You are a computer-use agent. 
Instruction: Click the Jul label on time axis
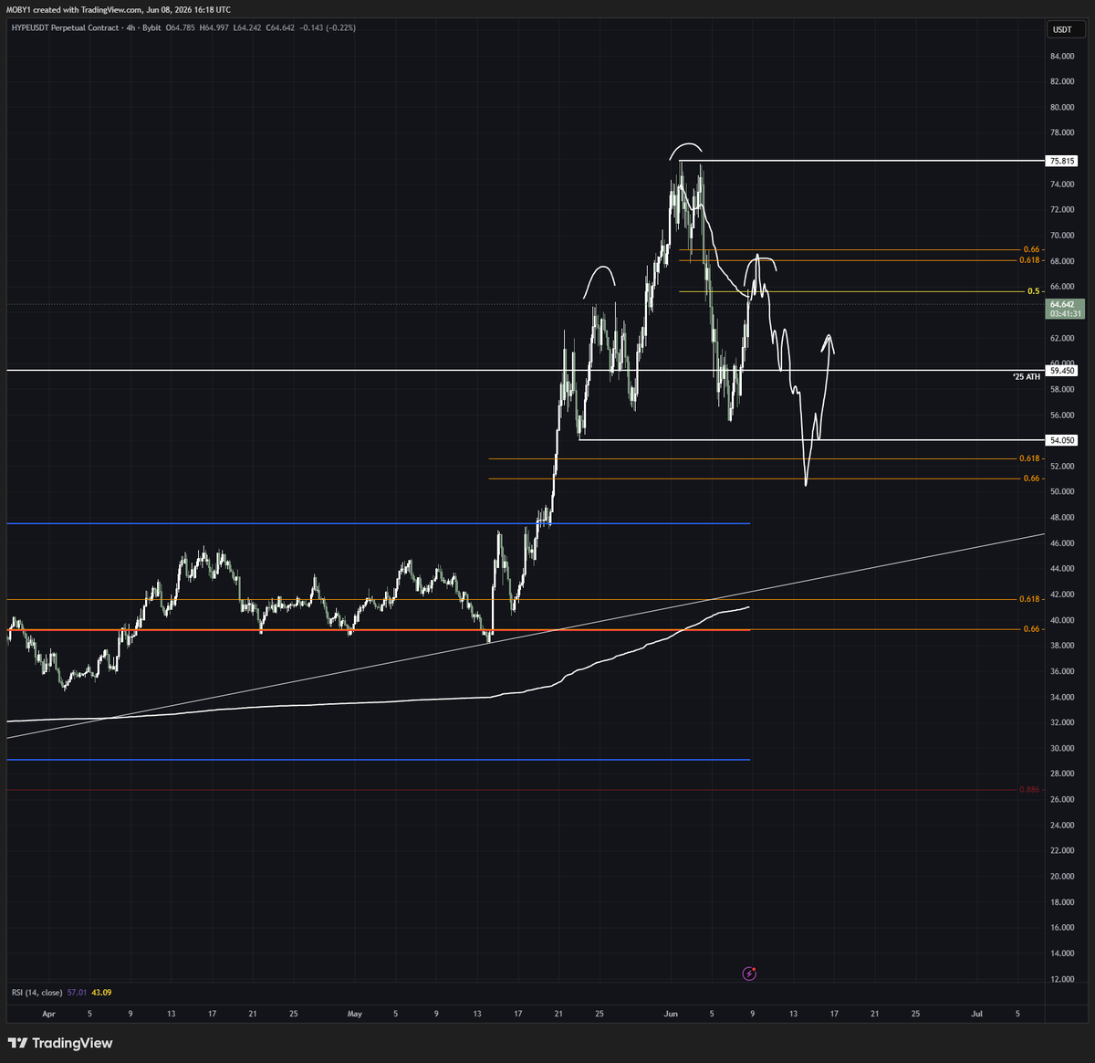point(976,1014)
